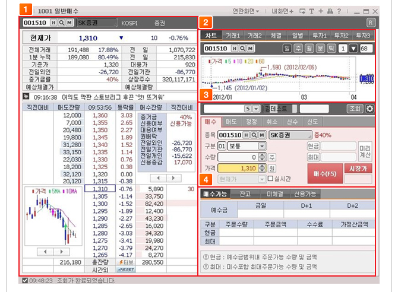This screenshot has width=398, height=292.
Task: Switch to the 거래1 tab
Action: tap(233, 36)
